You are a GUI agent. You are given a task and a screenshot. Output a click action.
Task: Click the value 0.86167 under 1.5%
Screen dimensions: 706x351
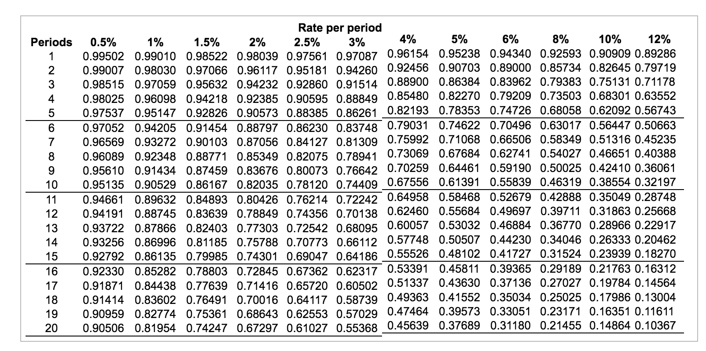click(x=207, y=185)
